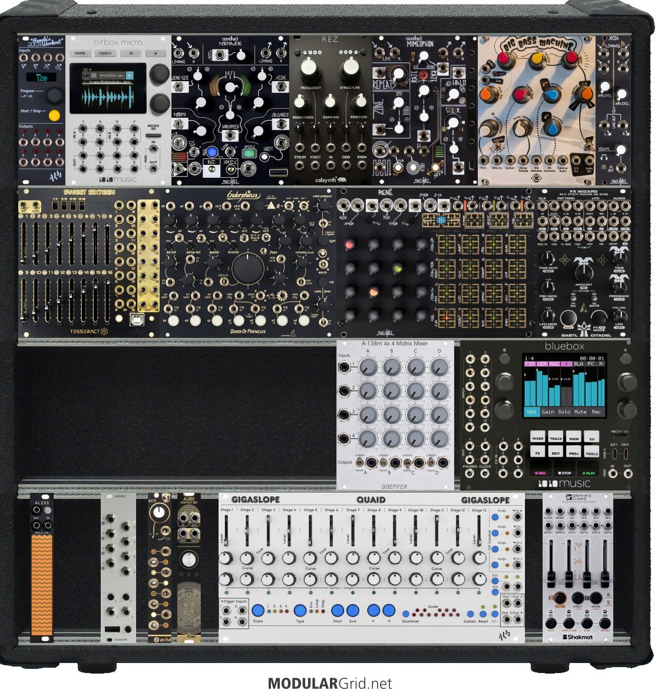Click the Slope button on Quaid Gigaslope
Viewport: 661px width, 696px height.
pos(258,610)
